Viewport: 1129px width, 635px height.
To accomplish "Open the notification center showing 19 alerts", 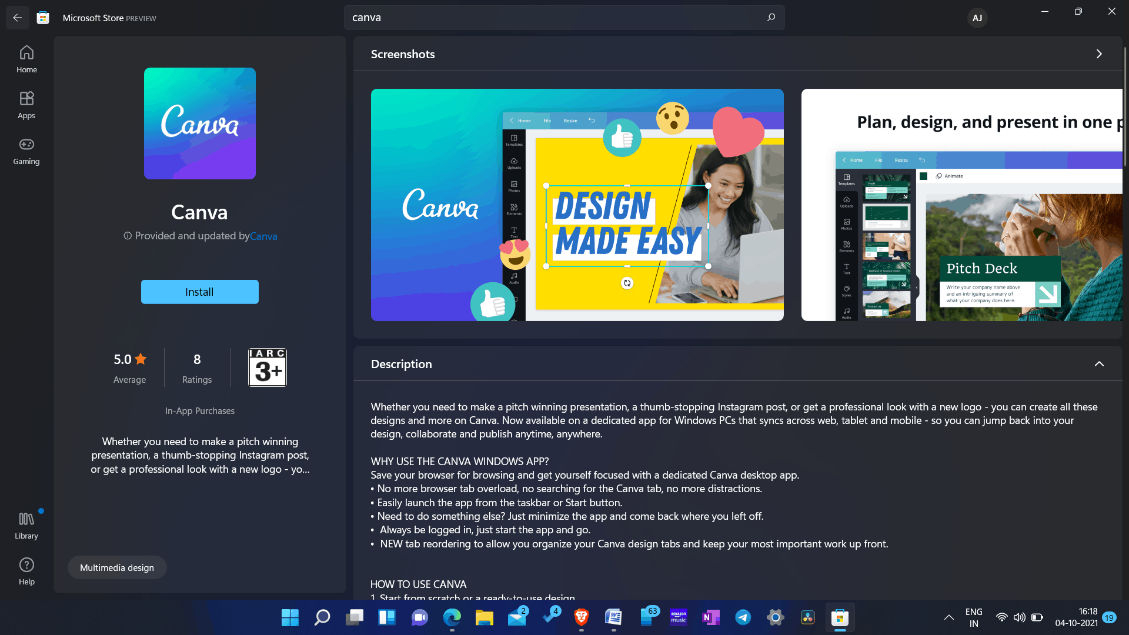I will (1109, 617).
